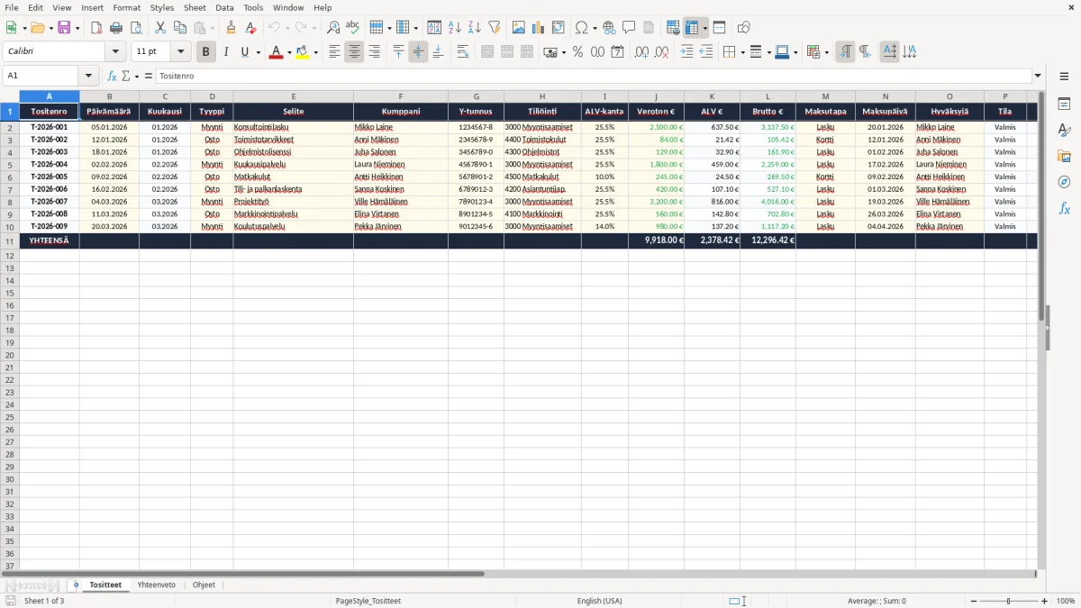Open Background Color dropdown arrow
This screenshot has height=608, width=1081.
tap(315, 52)
